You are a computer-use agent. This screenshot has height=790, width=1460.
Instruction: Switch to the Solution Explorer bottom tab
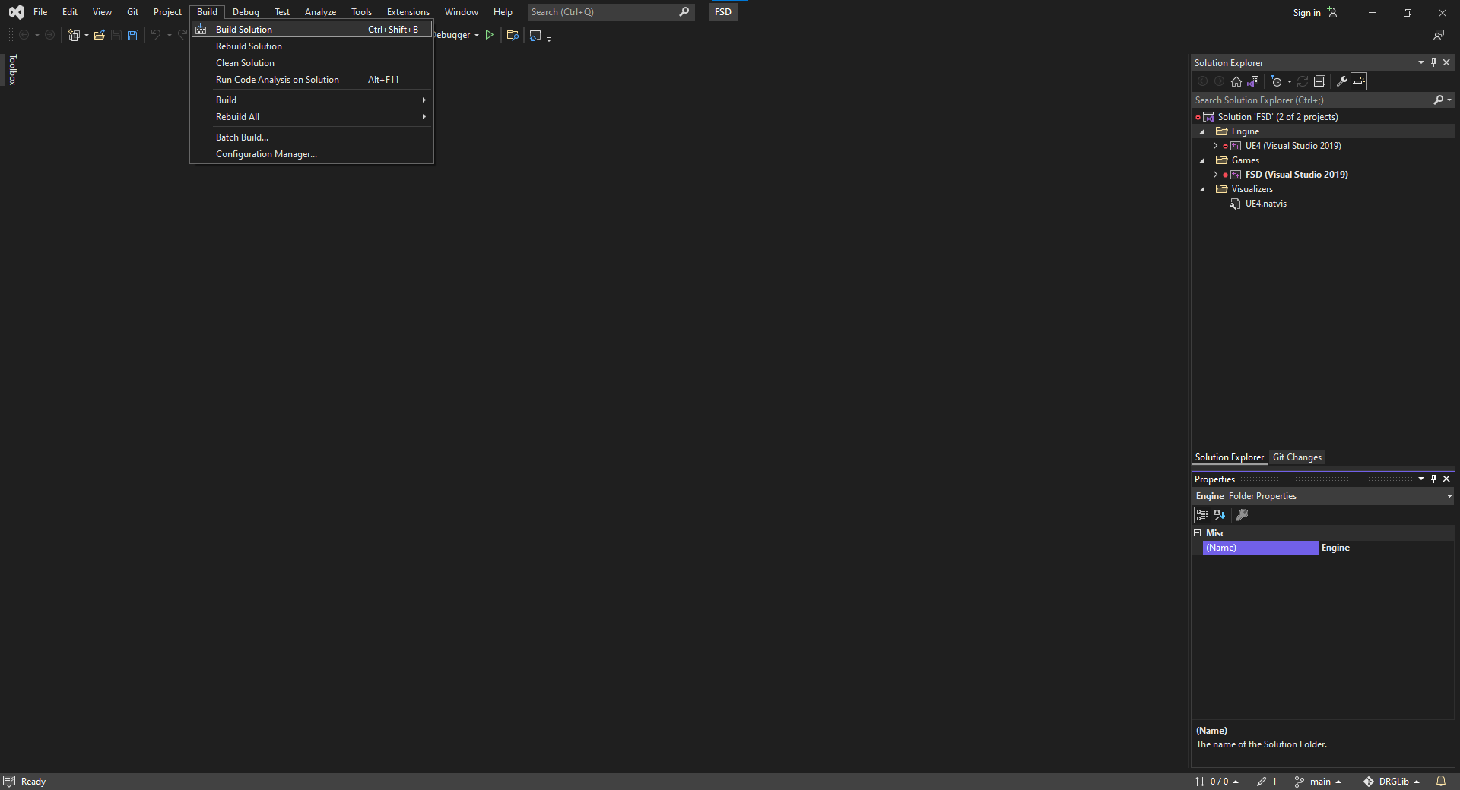[1229, 457]
